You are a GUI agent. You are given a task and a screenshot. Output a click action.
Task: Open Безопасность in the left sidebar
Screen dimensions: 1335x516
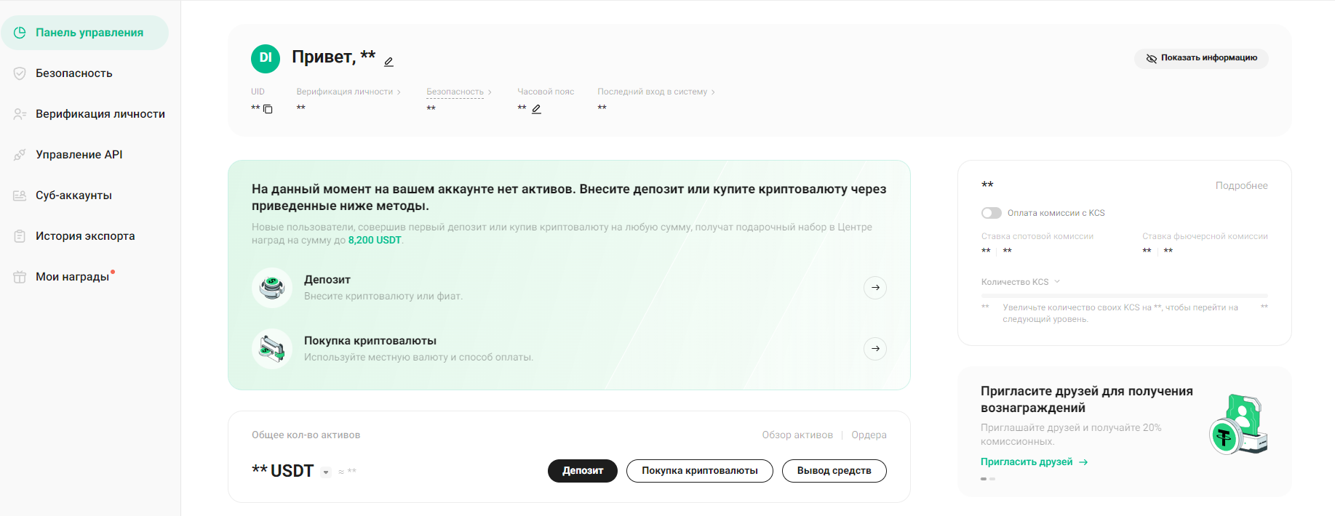tap(73, 73)
